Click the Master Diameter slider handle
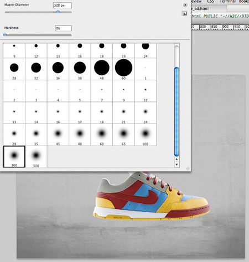 tap(58, 12)
